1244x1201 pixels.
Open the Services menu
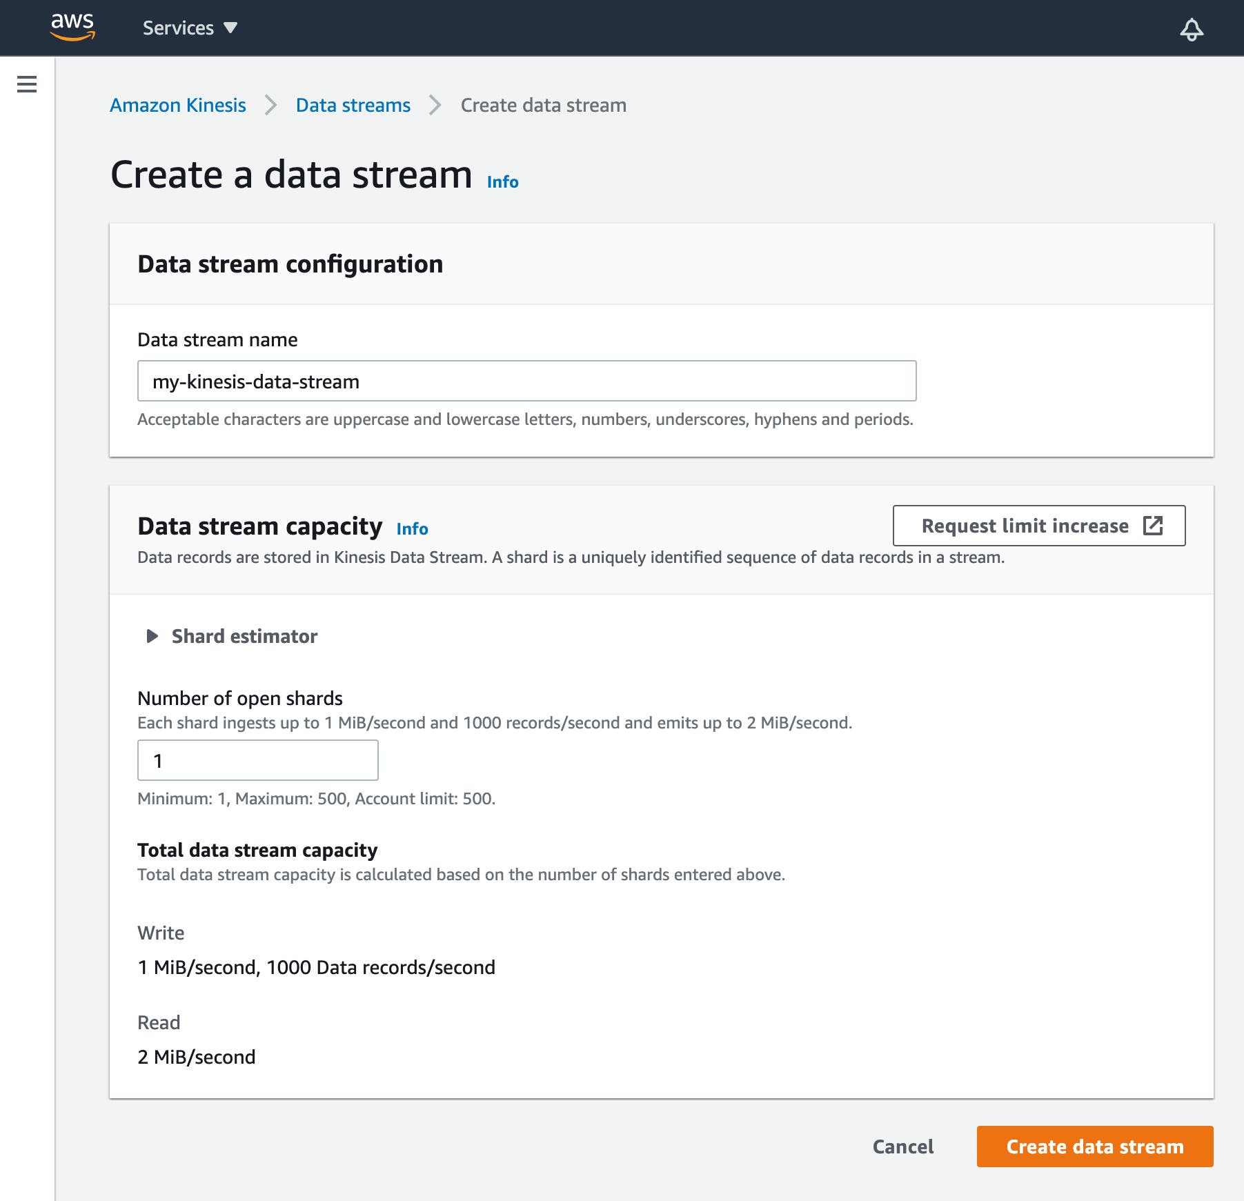point(178,28)
